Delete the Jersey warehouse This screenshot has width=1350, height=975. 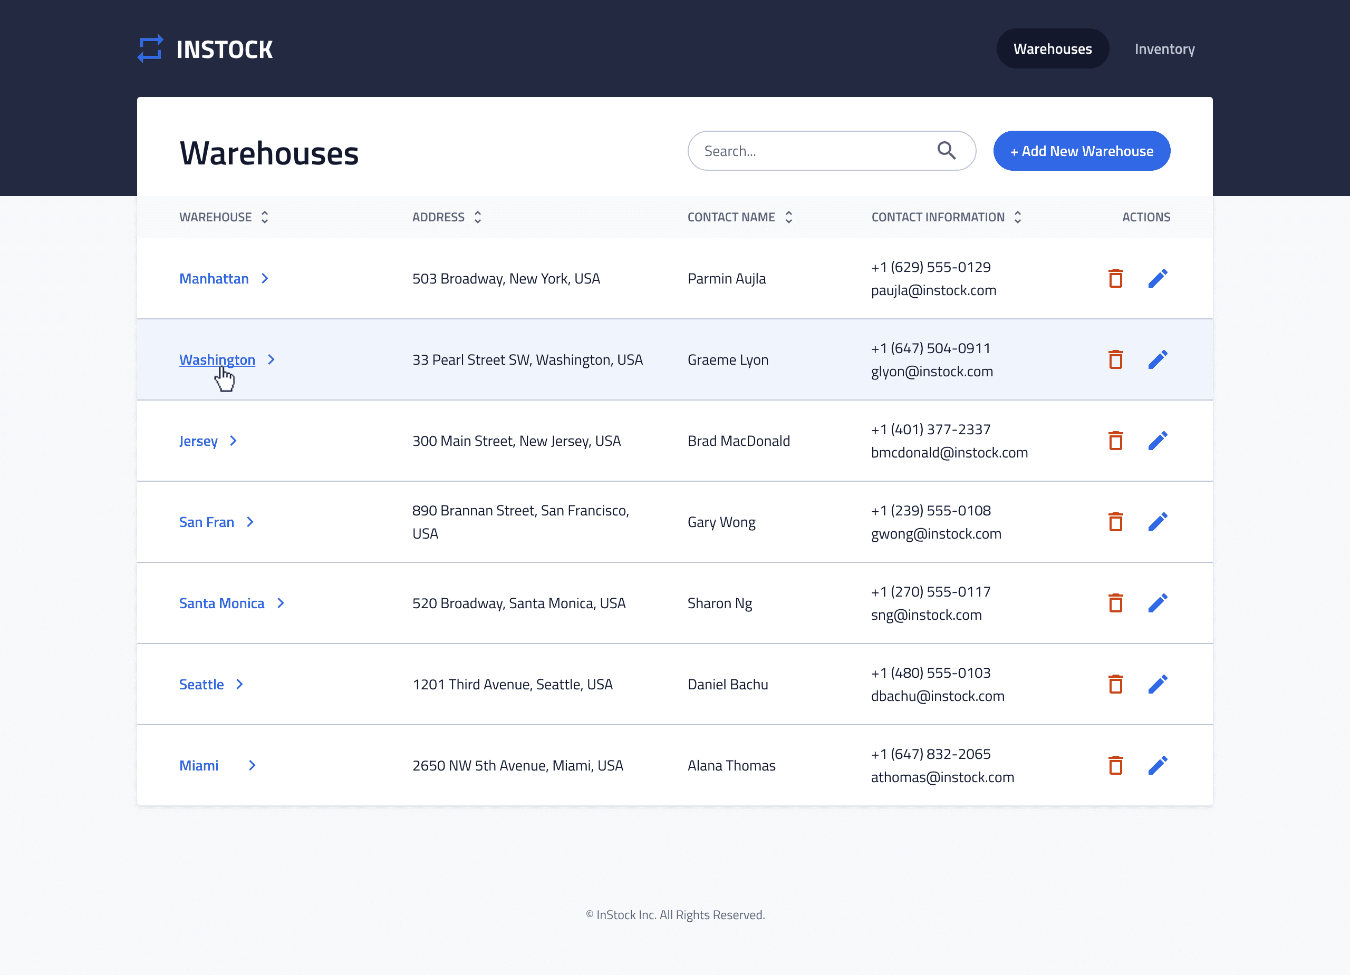pos(1115,441)
